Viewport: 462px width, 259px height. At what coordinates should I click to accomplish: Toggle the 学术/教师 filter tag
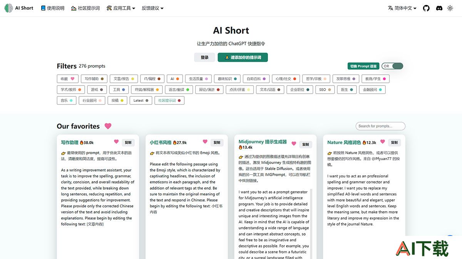tap(70, 89)
